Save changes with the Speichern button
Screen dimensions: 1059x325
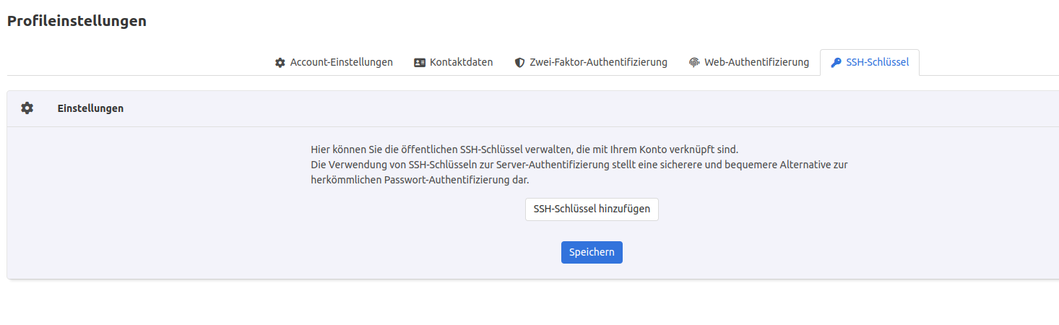(592, 252)
